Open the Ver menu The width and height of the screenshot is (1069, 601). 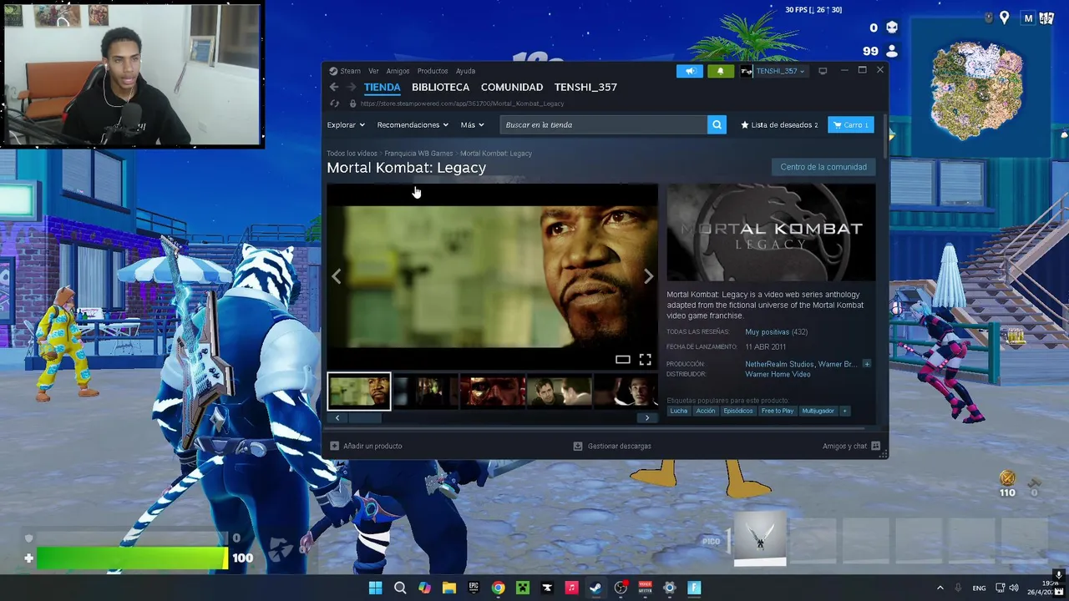coord(373,71)
